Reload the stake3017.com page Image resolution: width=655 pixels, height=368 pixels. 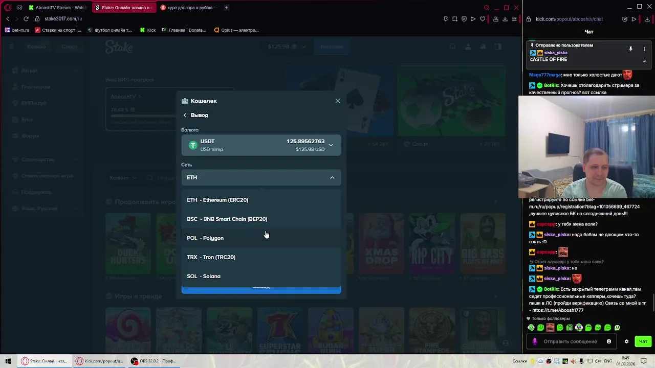26,19
